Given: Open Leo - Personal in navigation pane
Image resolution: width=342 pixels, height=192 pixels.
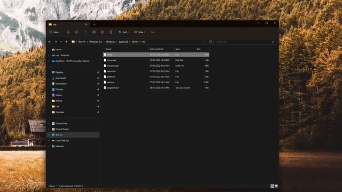Looking at the screenshot, I should pyautogui.click(x=62, y=55).
